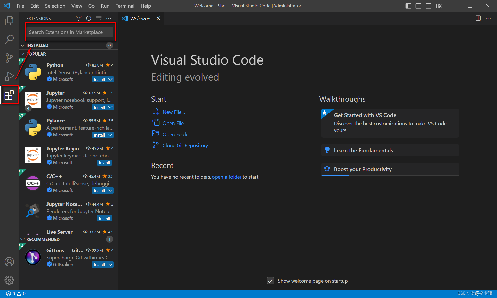Install the Python extension

pos(99,80)
